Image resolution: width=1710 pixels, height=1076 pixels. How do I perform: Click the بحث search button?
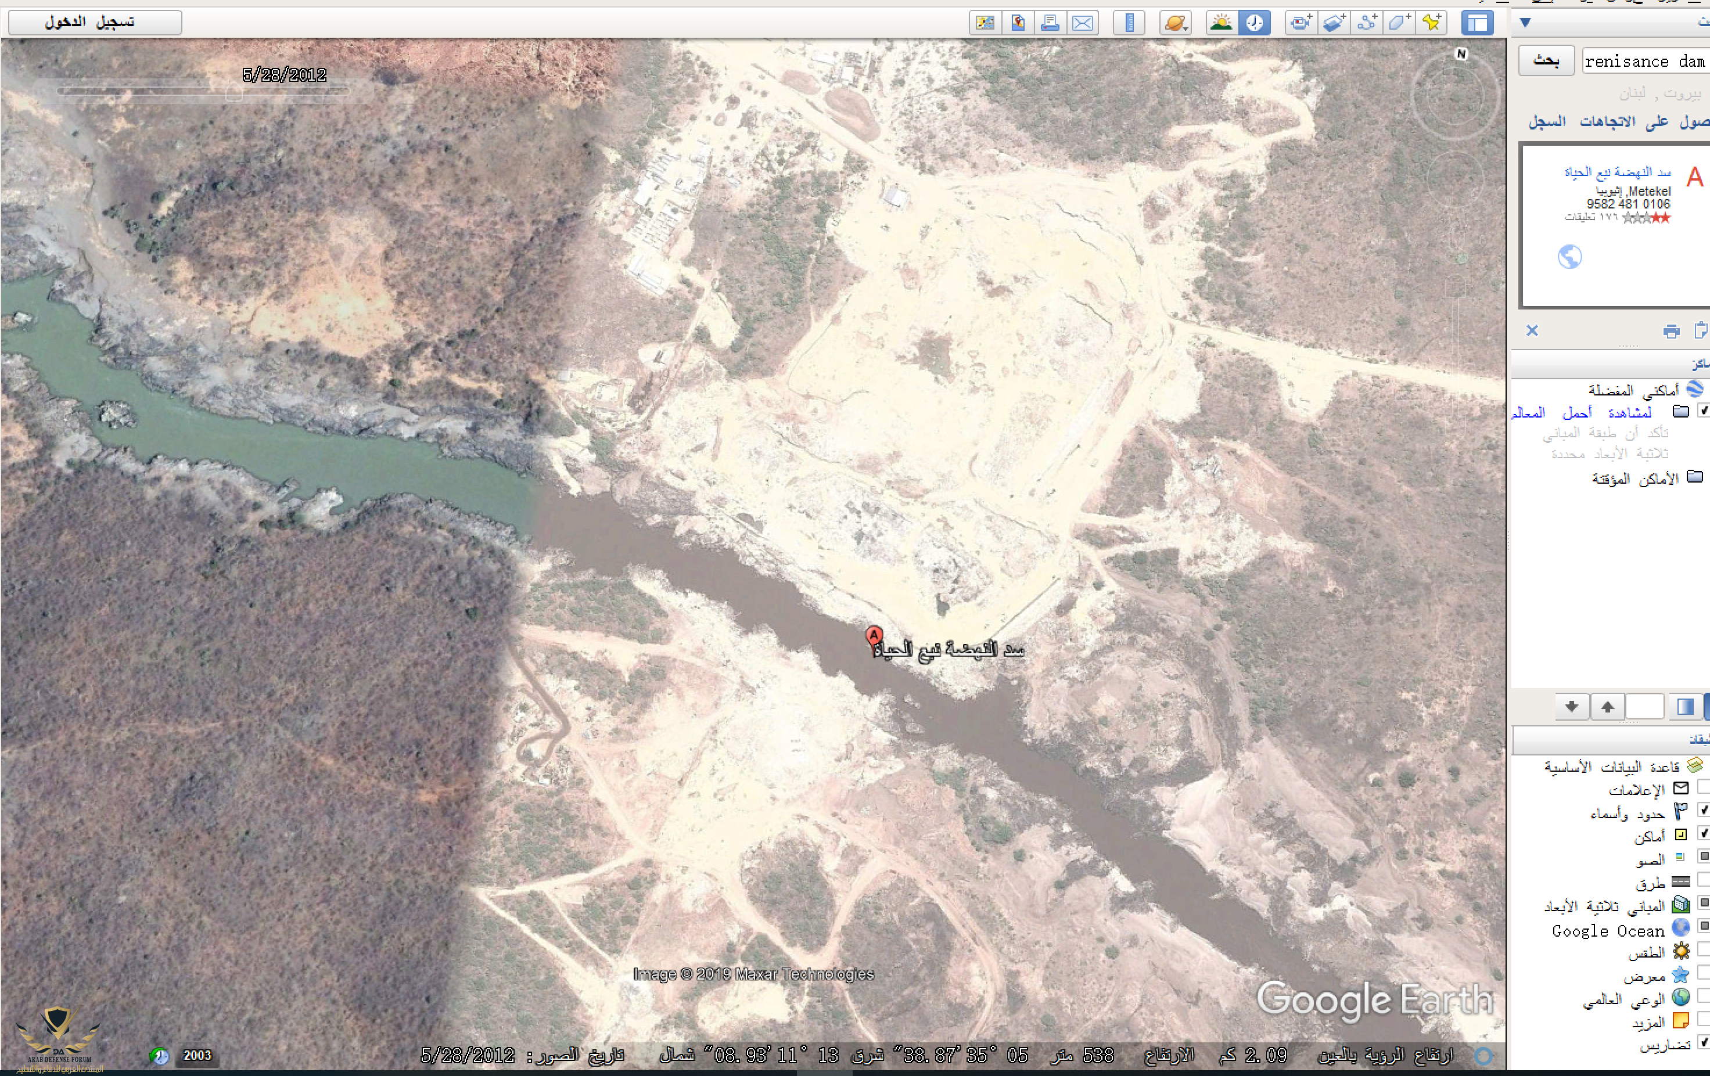(1547, 61)
